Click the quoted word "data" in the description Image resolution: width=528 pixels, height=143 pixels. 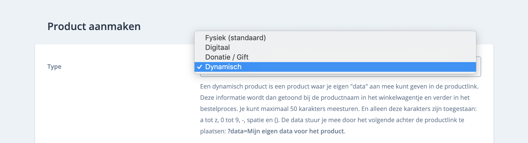point(359,87)
